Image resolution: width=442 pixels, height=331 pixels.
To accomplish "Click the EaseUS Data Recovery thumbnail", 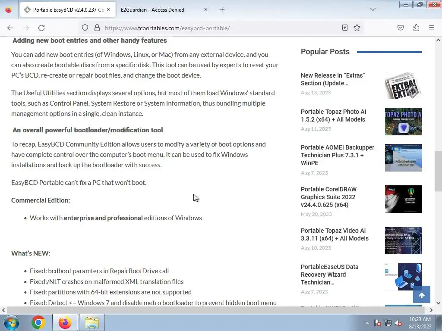I will 404,277.
